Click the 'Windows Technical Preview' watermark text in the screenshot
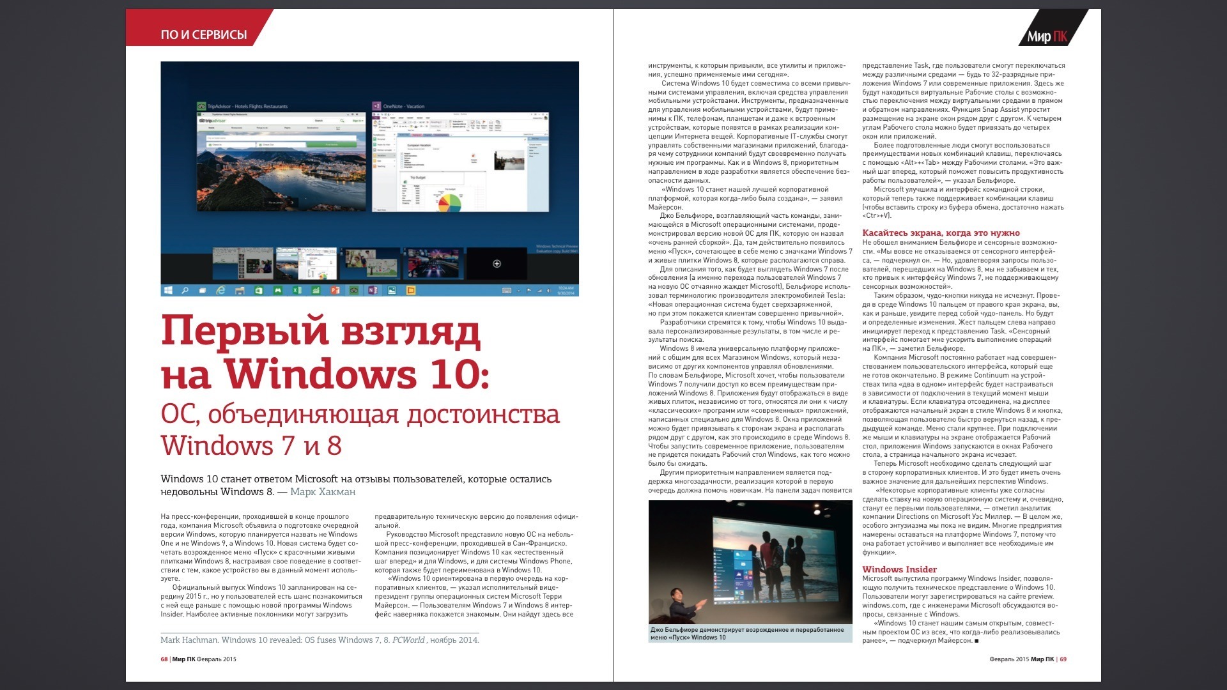Image resolution: width=1227 pixels, height=690 pixels. click(557, 248)
